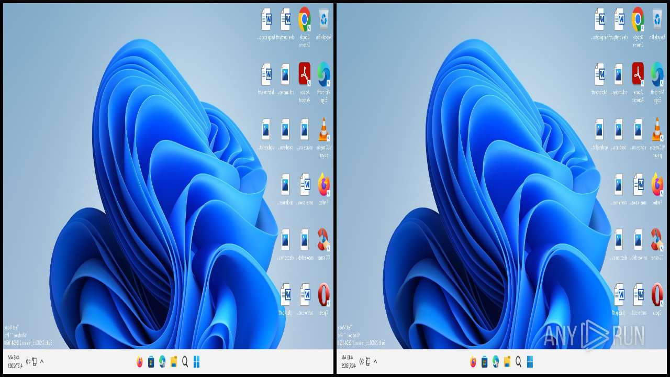670x377 pixels.
Task: Click the network icon in right taskbar tray
Action: pyautogui.click(x=368, y=361)
